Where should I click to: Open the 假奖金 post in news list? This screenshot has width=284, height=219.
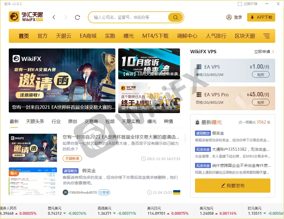click(89, 171)
